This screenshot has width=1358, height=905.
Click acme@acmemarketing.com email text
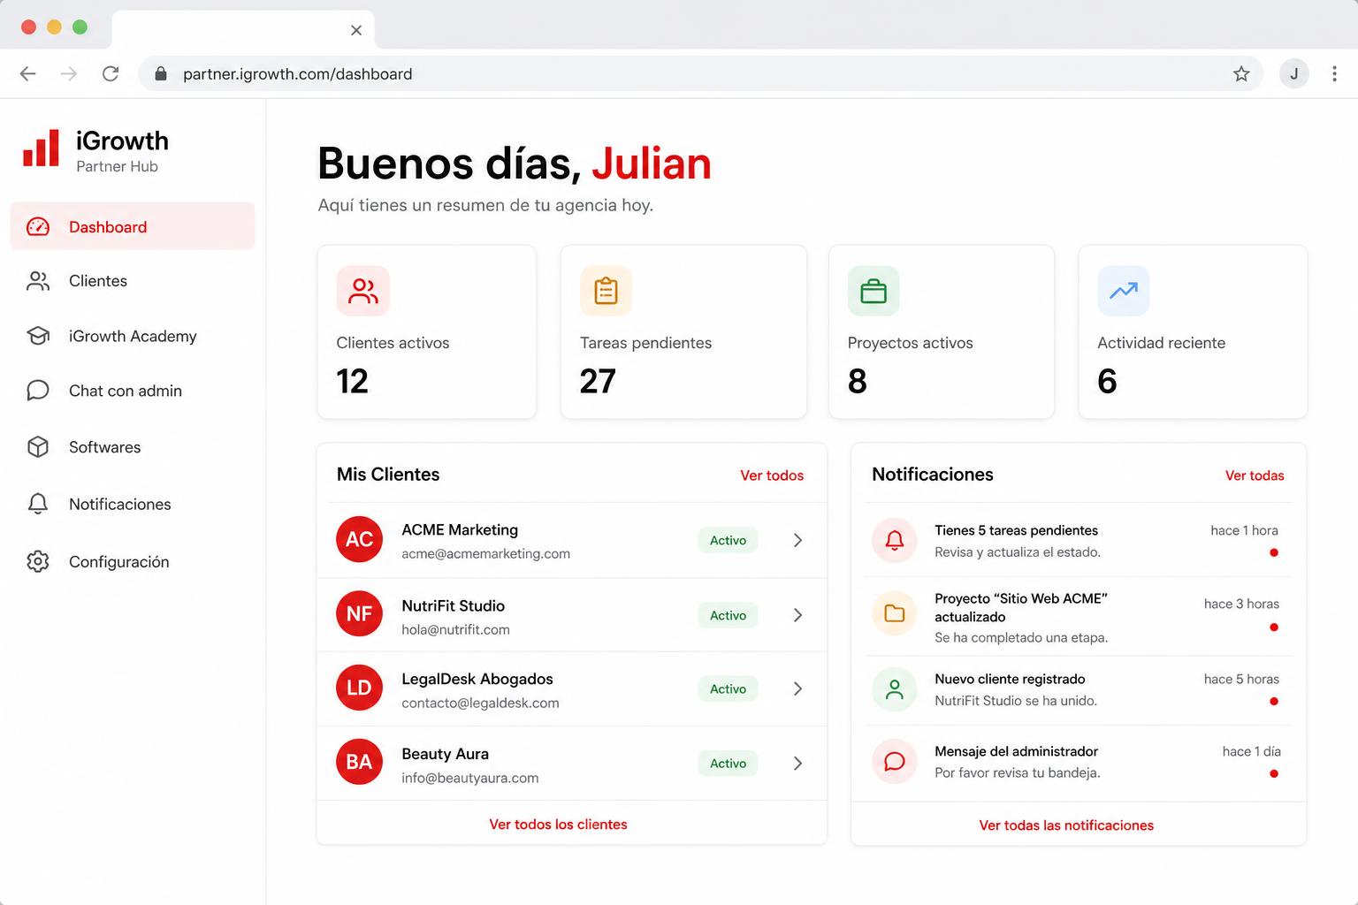tap(485, 553)
